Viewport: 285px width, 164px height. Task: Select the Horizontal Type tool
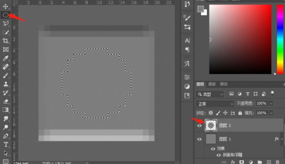click(x=6, y=144)
